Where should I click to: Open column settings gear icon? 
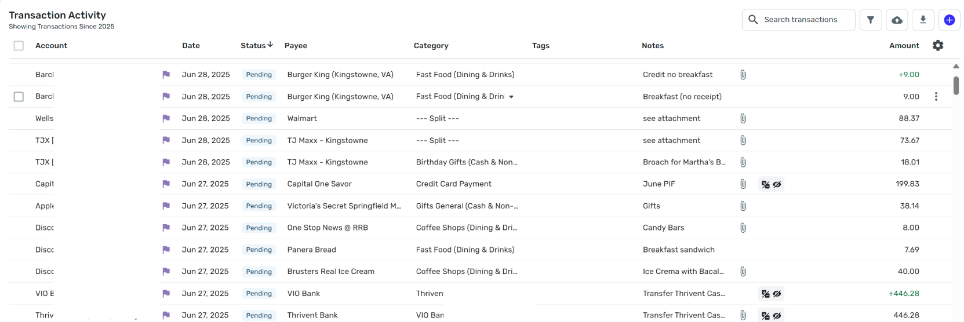(937, 45)
